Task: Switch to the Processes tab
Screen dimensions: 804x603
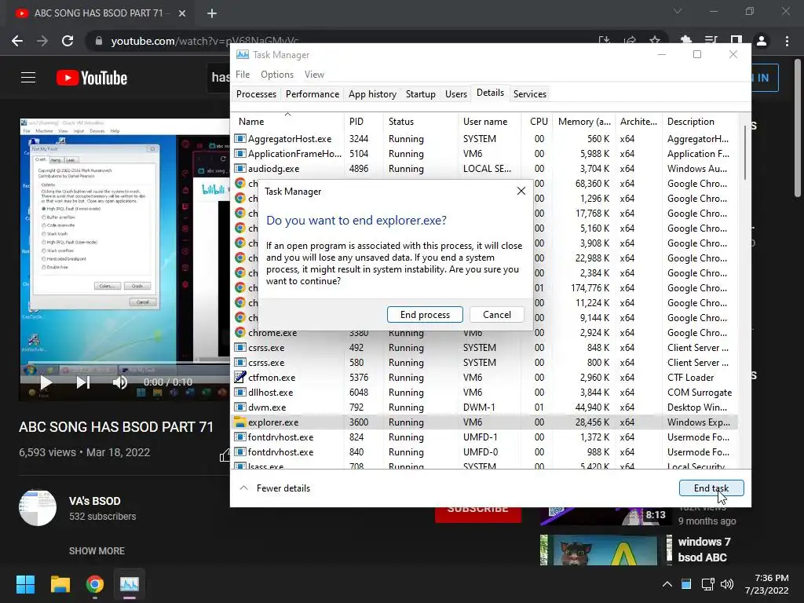Action: [x=256, y=94]
